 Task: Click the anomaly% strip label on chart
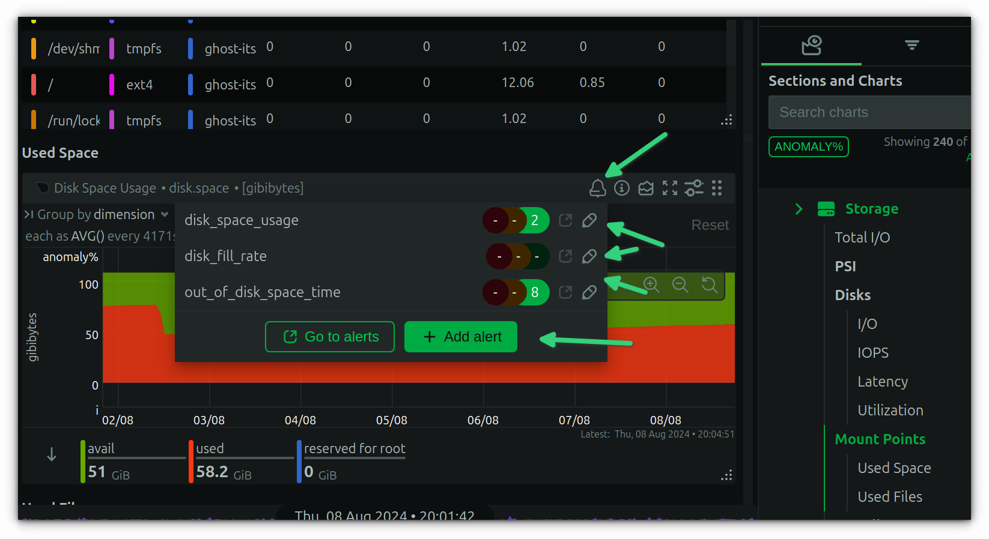coord(70,257)
